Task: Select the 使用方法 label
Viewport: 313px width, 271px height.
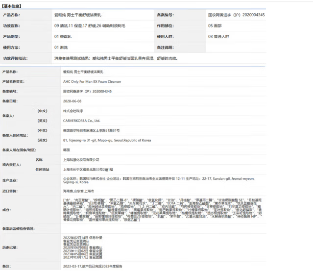Action: click(x=12, y=48)
